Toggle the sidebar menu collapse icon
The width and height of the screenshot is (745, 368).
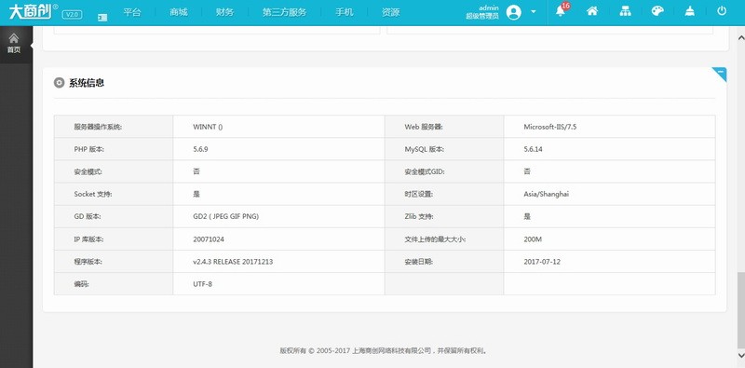coord(102,17)
